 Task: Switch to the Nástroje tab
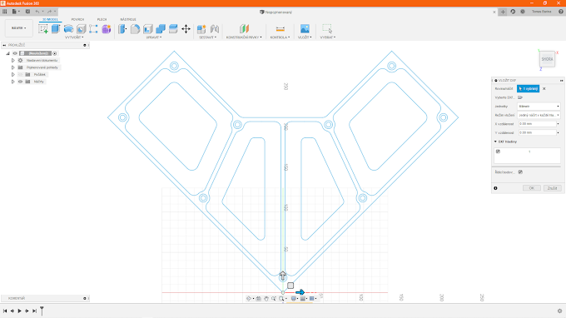(128, 19)
